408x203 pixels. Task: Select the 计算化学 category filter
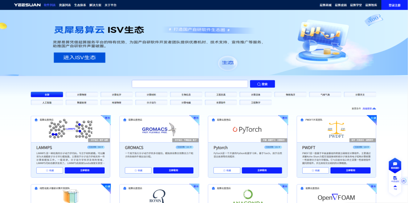[x=116, y=95]
